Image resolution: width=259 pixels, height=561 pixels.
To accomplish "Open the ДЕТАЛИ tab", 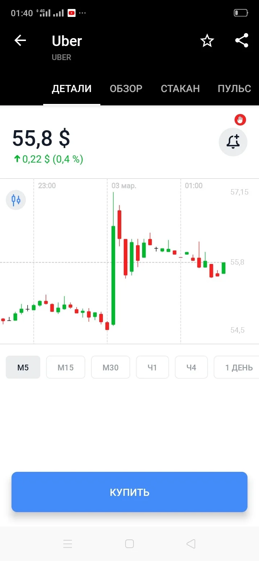I will click(72, 89).
